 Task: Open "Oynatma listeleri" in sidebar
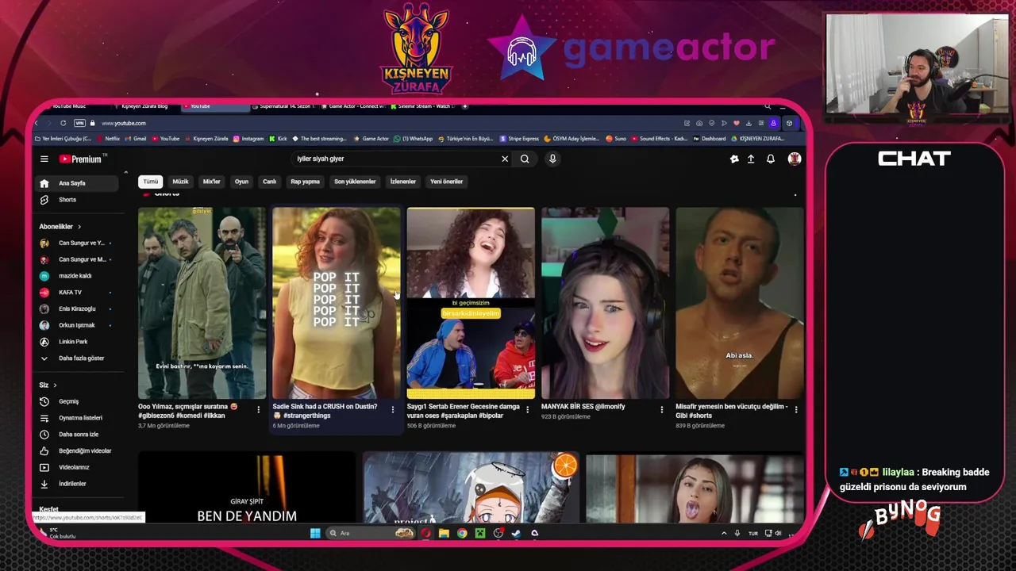(x=77, y=418)
